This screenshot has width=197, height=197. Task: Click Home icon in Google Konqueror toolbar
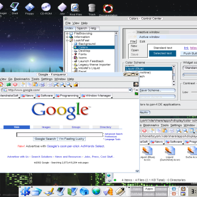point(1,85)
